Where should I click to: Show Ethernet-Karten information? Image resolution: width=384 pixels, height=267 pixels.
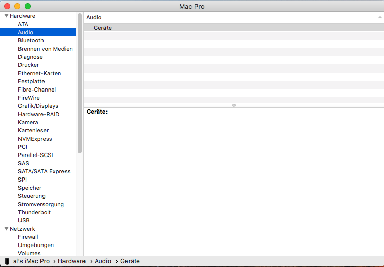[x=39, y=73]
